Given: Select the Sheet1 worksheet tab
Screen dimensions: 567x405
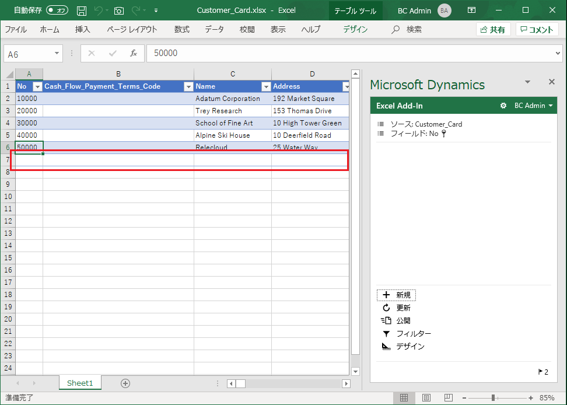Looking at the screenshot, I should [x=80, y=383].
